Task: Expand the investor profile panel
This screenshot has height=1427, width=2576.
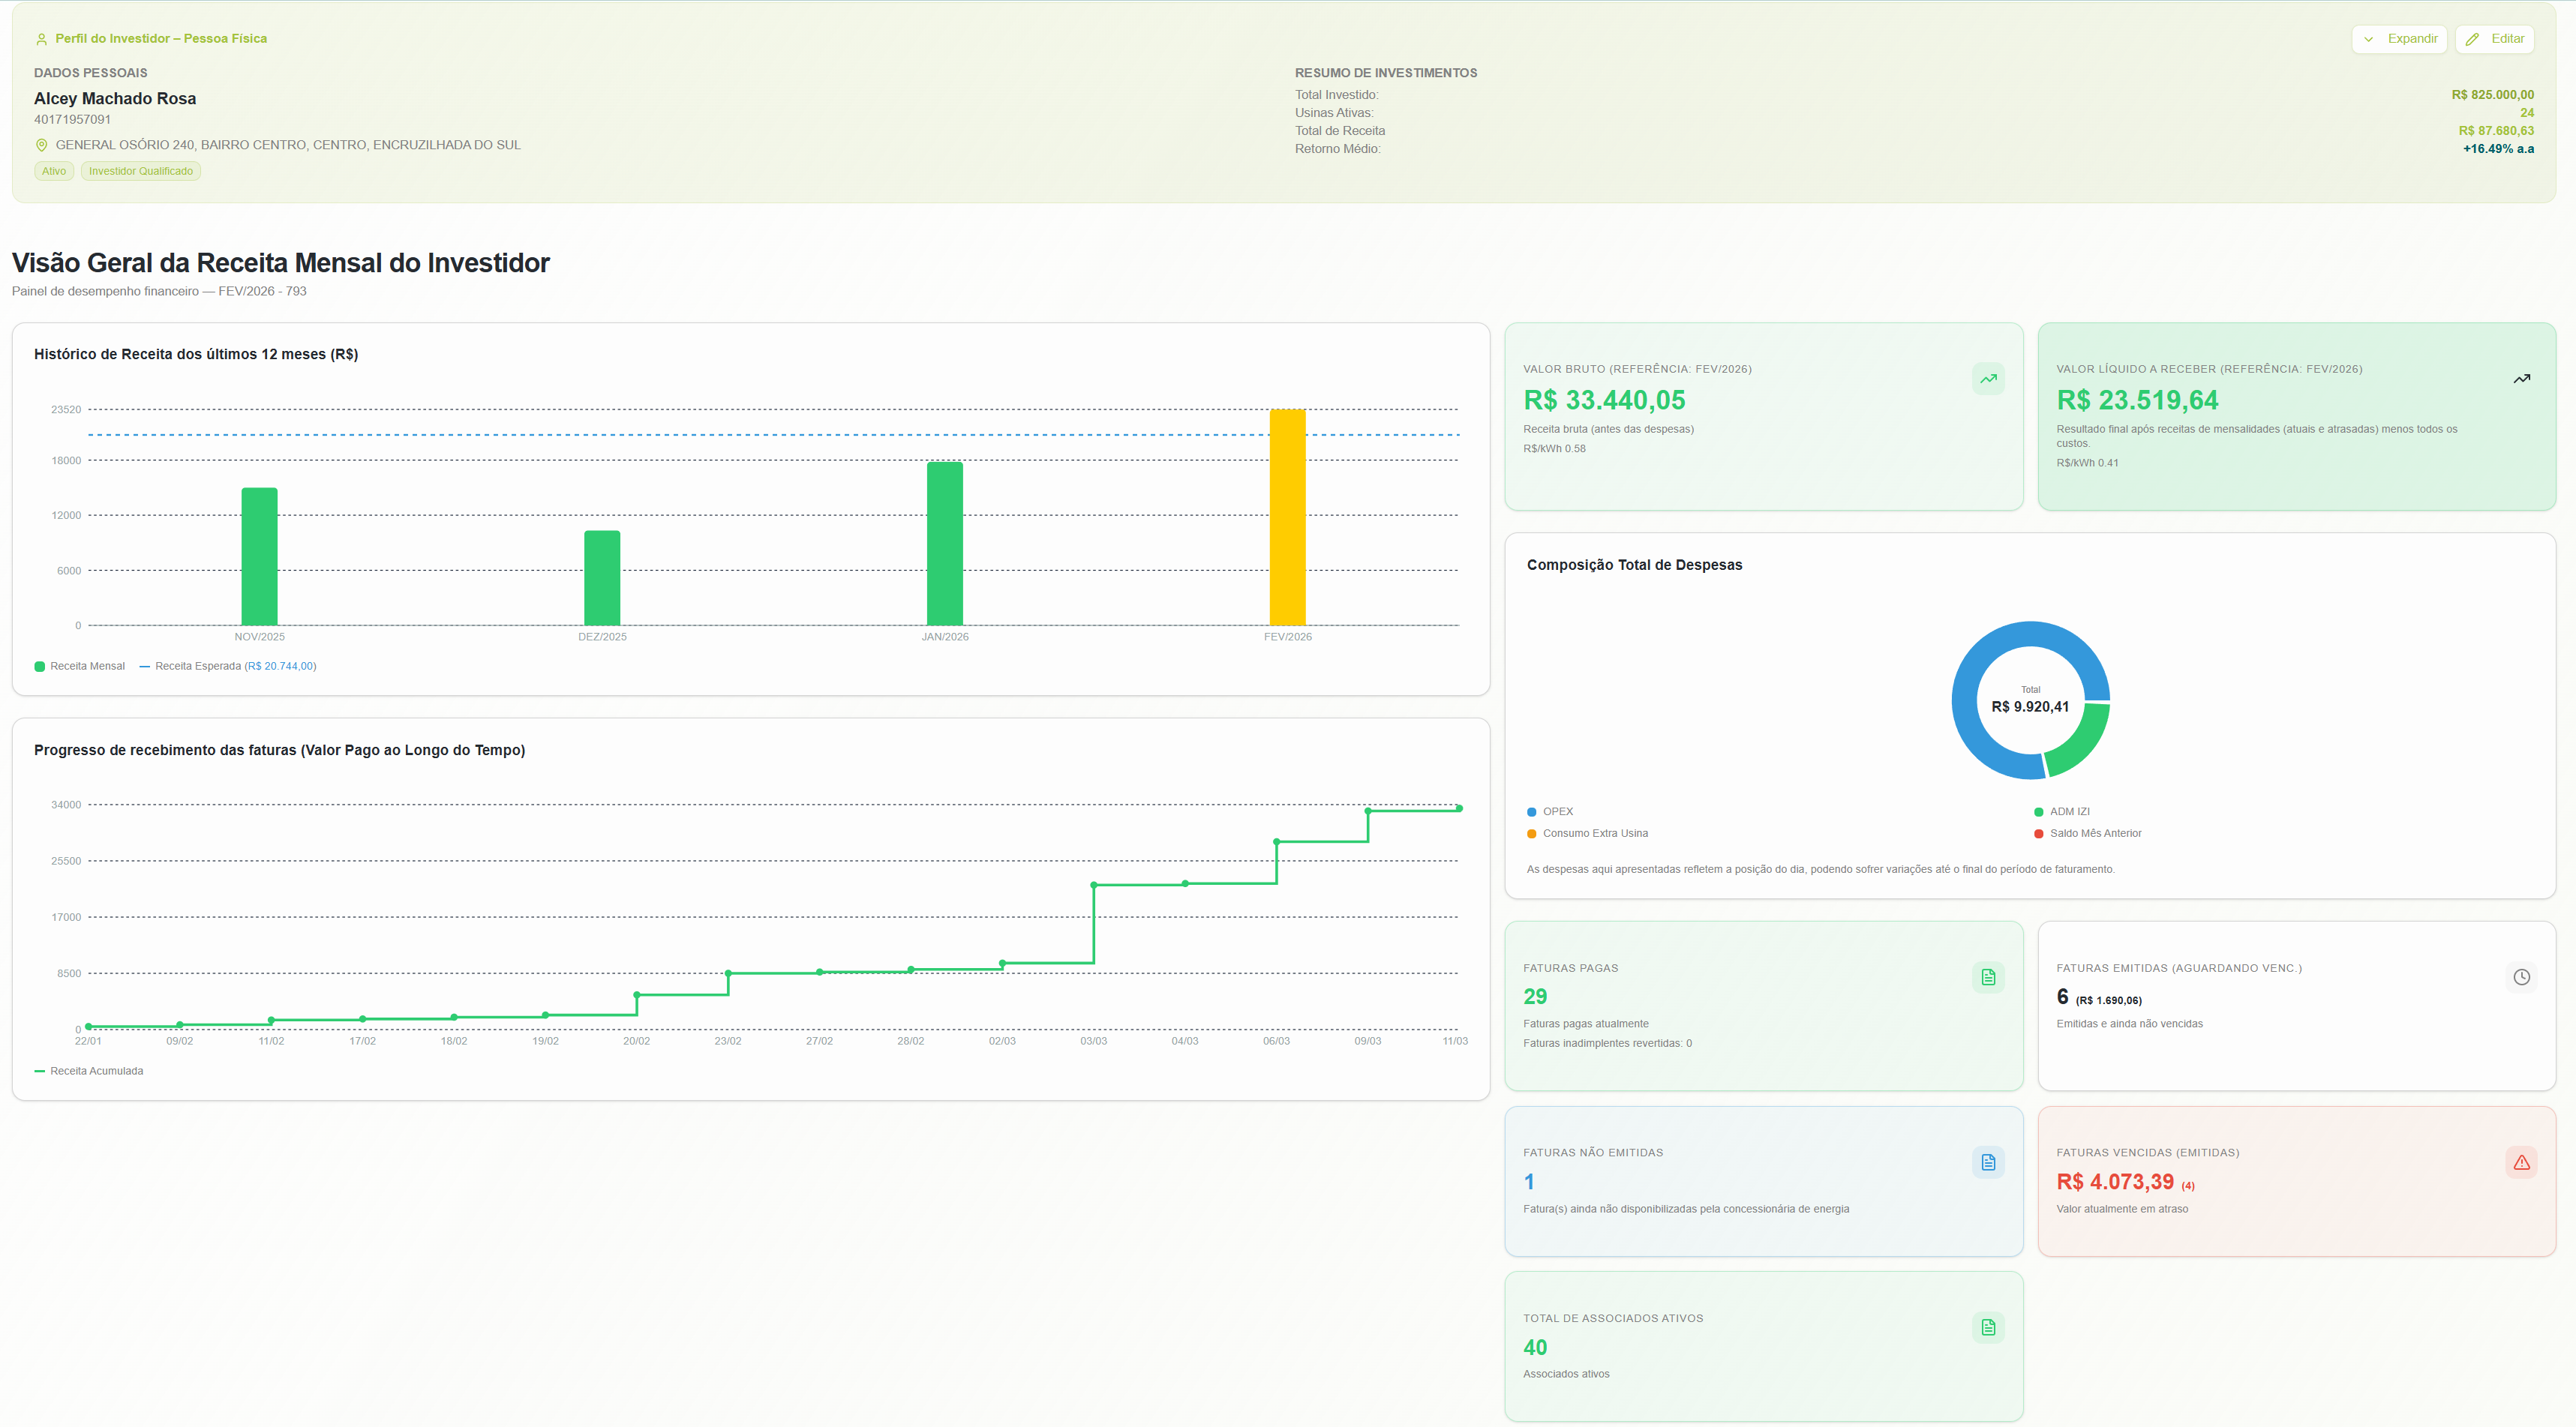Action: (x=2399, y=39)
